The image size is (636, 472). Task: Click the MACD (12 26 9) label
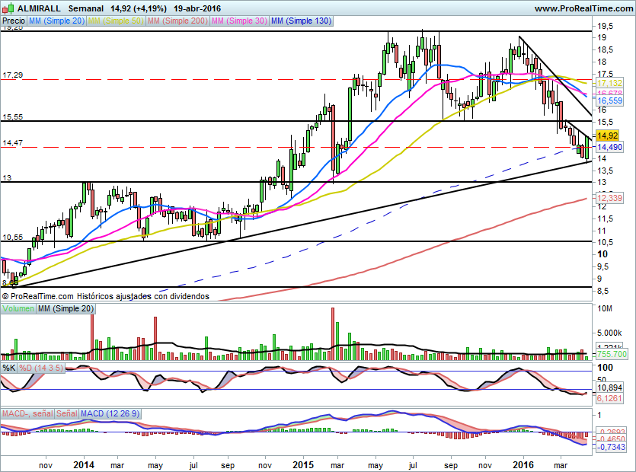[x=110, y=413]
